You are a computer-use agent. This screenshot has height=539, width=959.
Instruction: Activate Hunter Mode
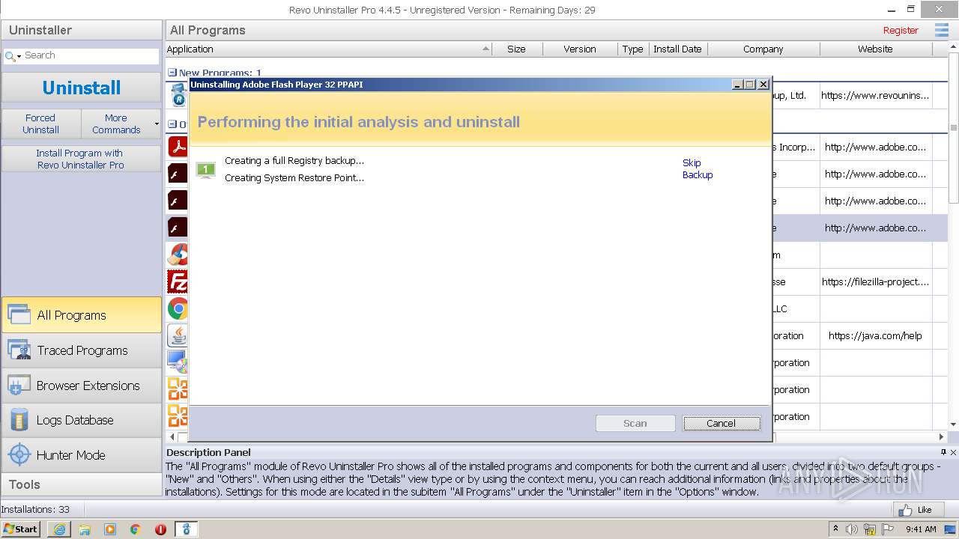[81, 455]
